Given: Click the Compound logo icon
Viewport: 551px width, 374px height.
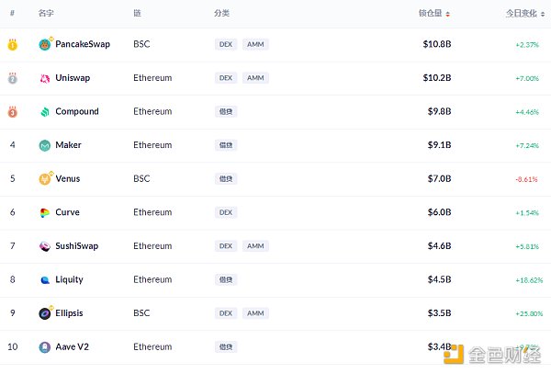Looking at the screenshot, I should click(x=45, y=112).
